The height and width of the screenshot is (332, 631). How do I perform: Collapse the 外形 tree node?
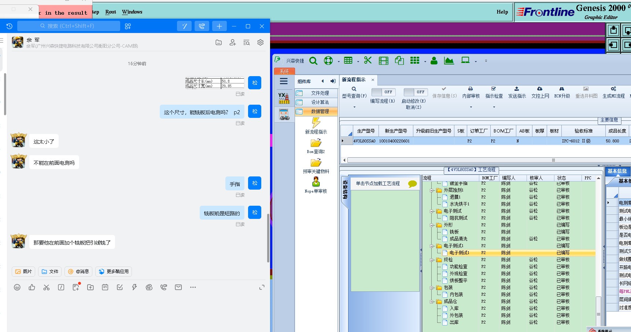click(x=432, y=225)
